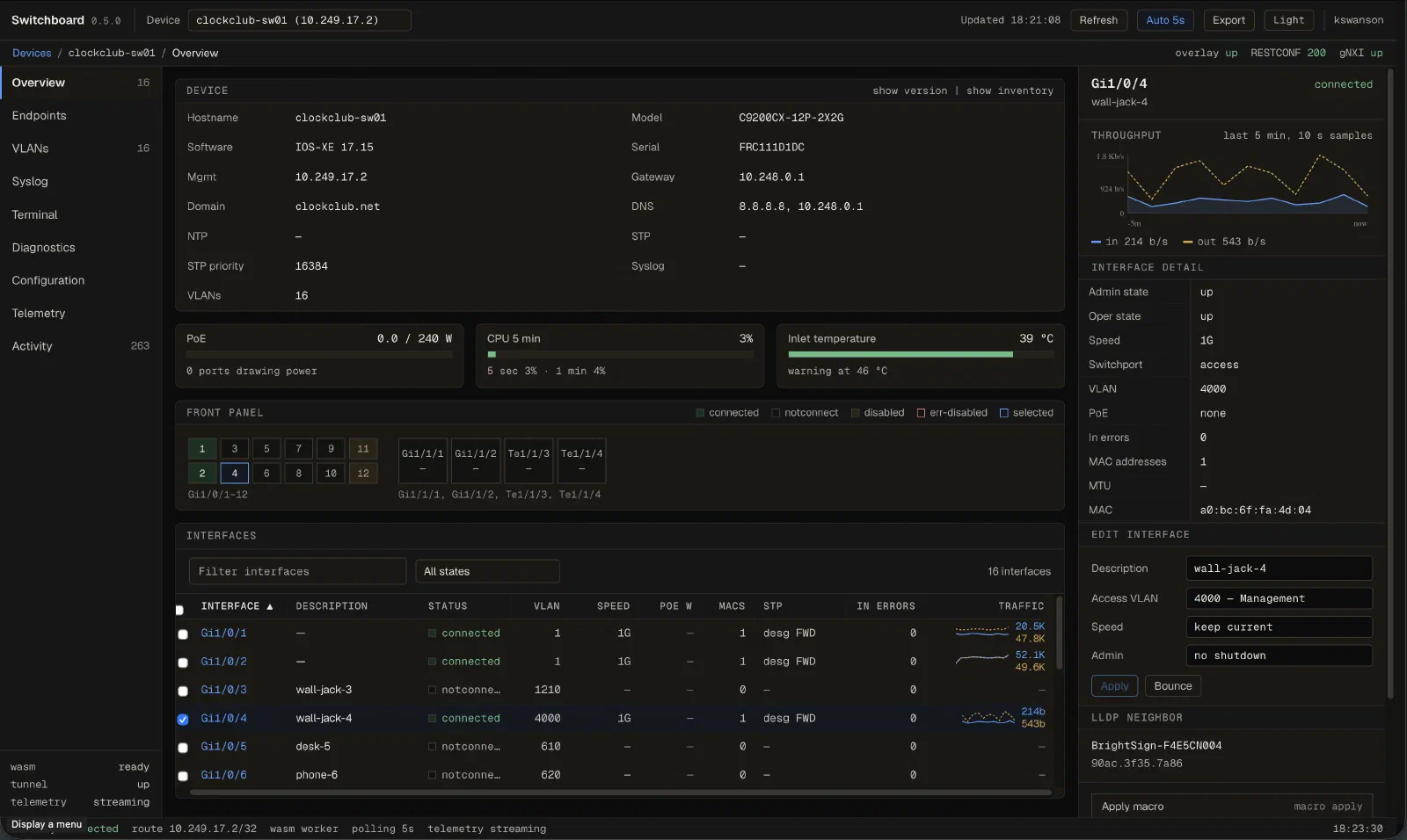Viewport: 1407px width, 840px height.
Task: Sort by the STATUS column header
Action: (x=448, y=606)
